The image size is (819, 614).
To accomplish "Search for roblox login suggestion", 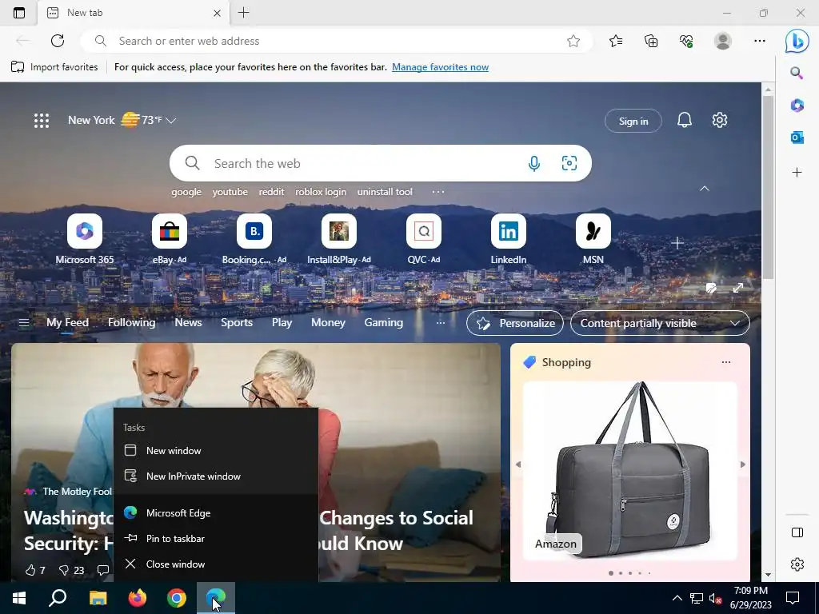I will coord(321,192).
